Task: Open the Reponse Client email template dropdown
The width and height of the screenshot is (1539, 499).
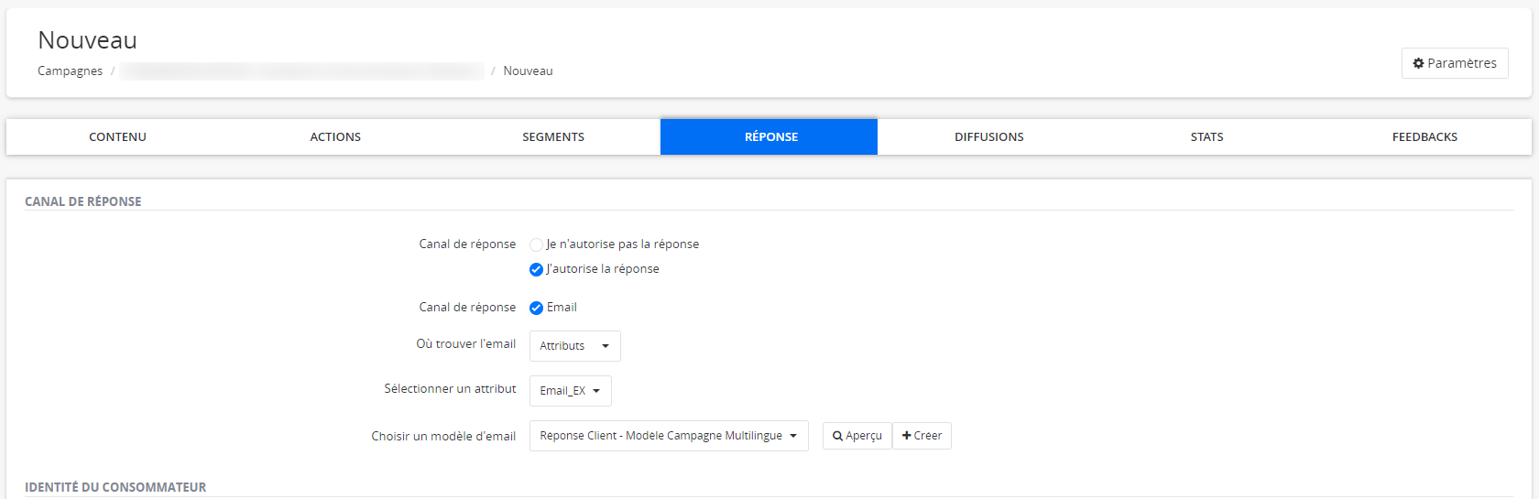Action: point(668,436)
